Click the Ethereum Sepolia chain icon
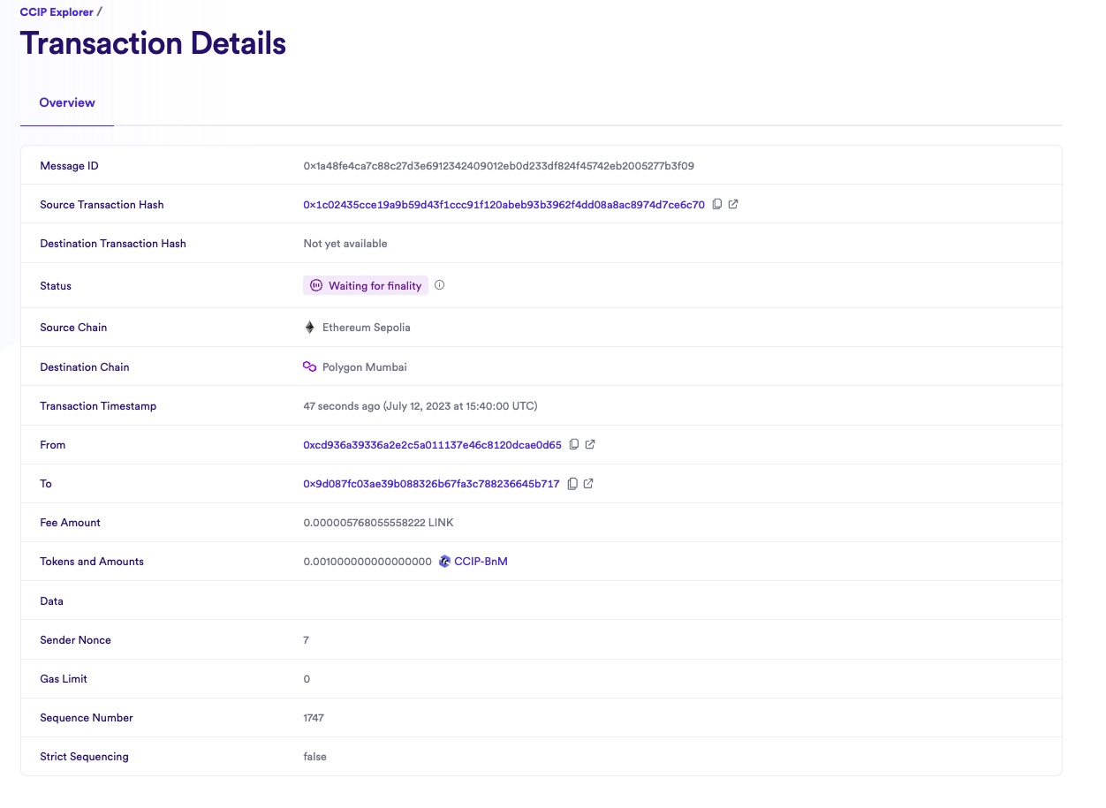The width and height of the screenshot is (1106, 808). 309,327
